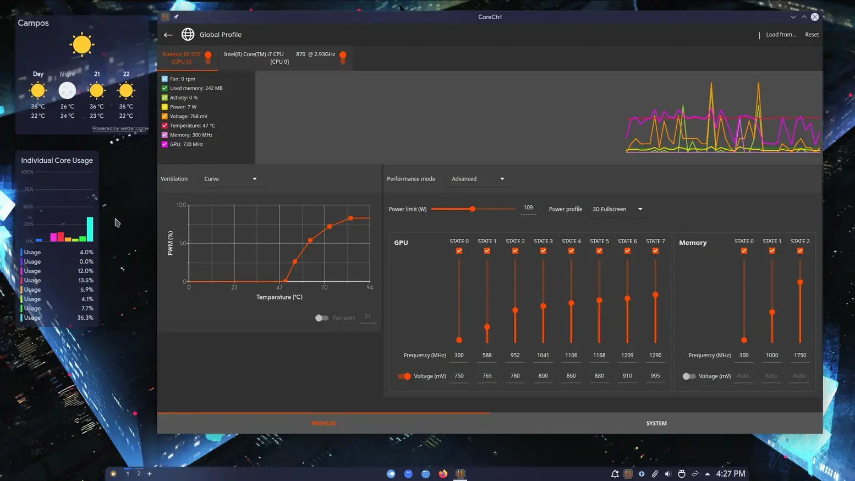Toggle the Radeon RX 570 tab switch
Image resolution: width=855 pixels, height=481 pixels.
coord(208,57)
